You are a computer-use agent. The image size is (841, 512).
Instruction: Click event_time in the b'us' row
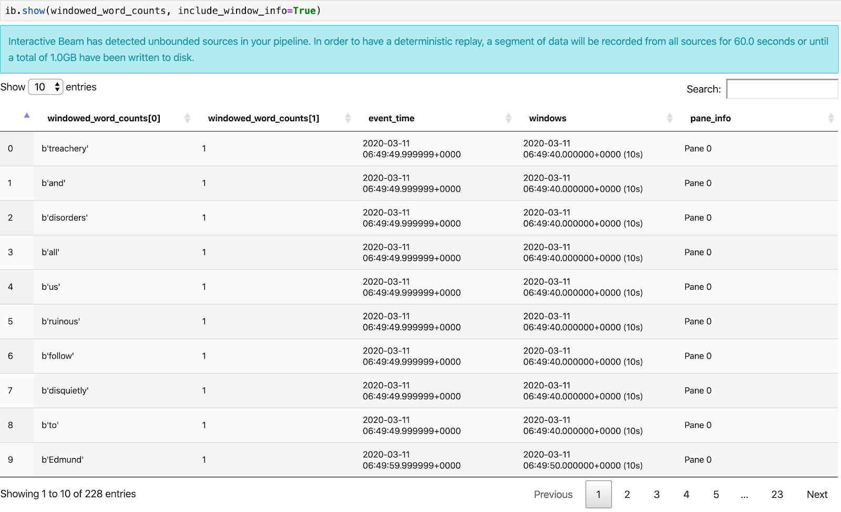pos(412,287)
